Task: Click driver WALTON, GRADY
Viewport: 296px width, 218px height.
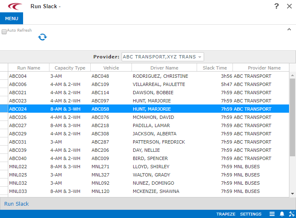Action: 151,175
